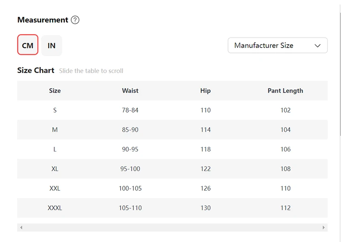
Task: Select the M size row
Action: (x=55, y=130)
